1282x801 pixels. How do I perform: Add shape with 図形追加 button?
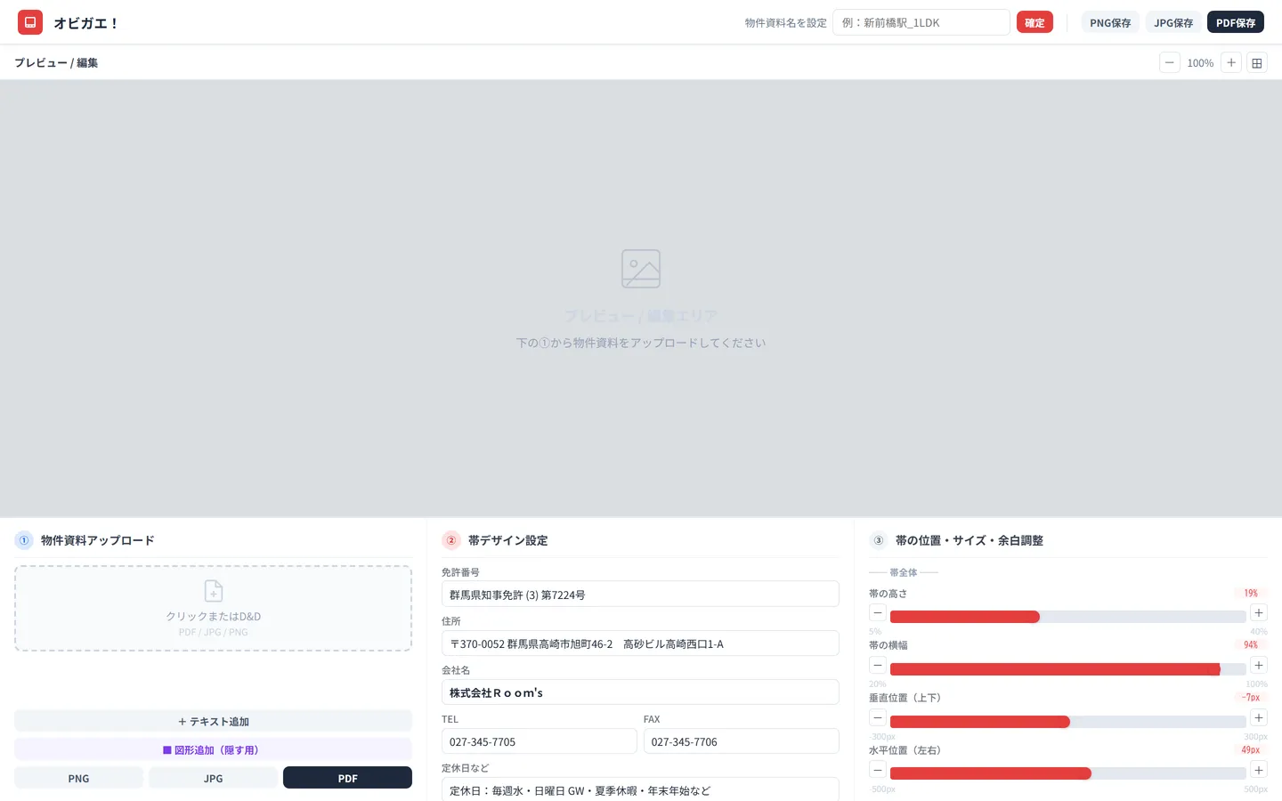click(x=214, y=749)
